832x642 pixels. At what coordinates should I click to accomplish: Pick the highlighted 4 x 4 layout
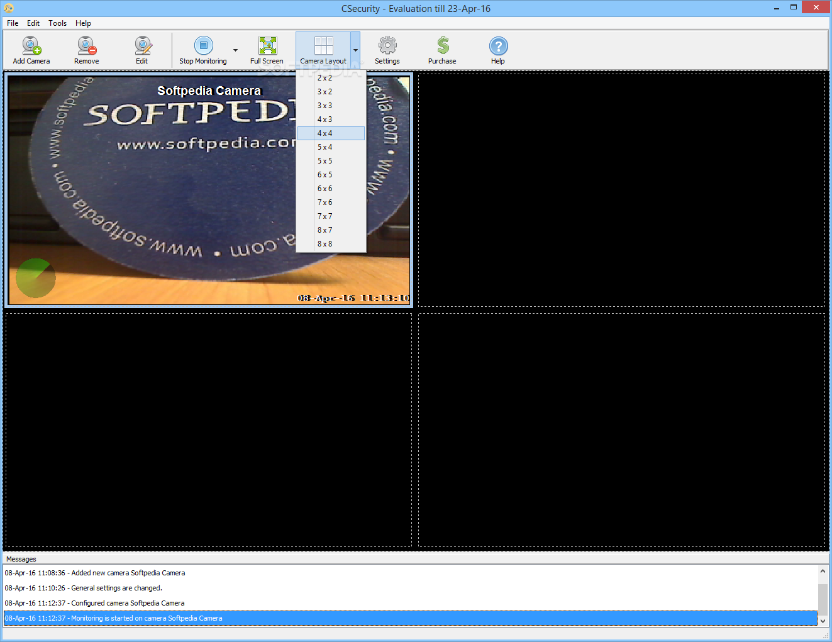[x=331, y=133]
